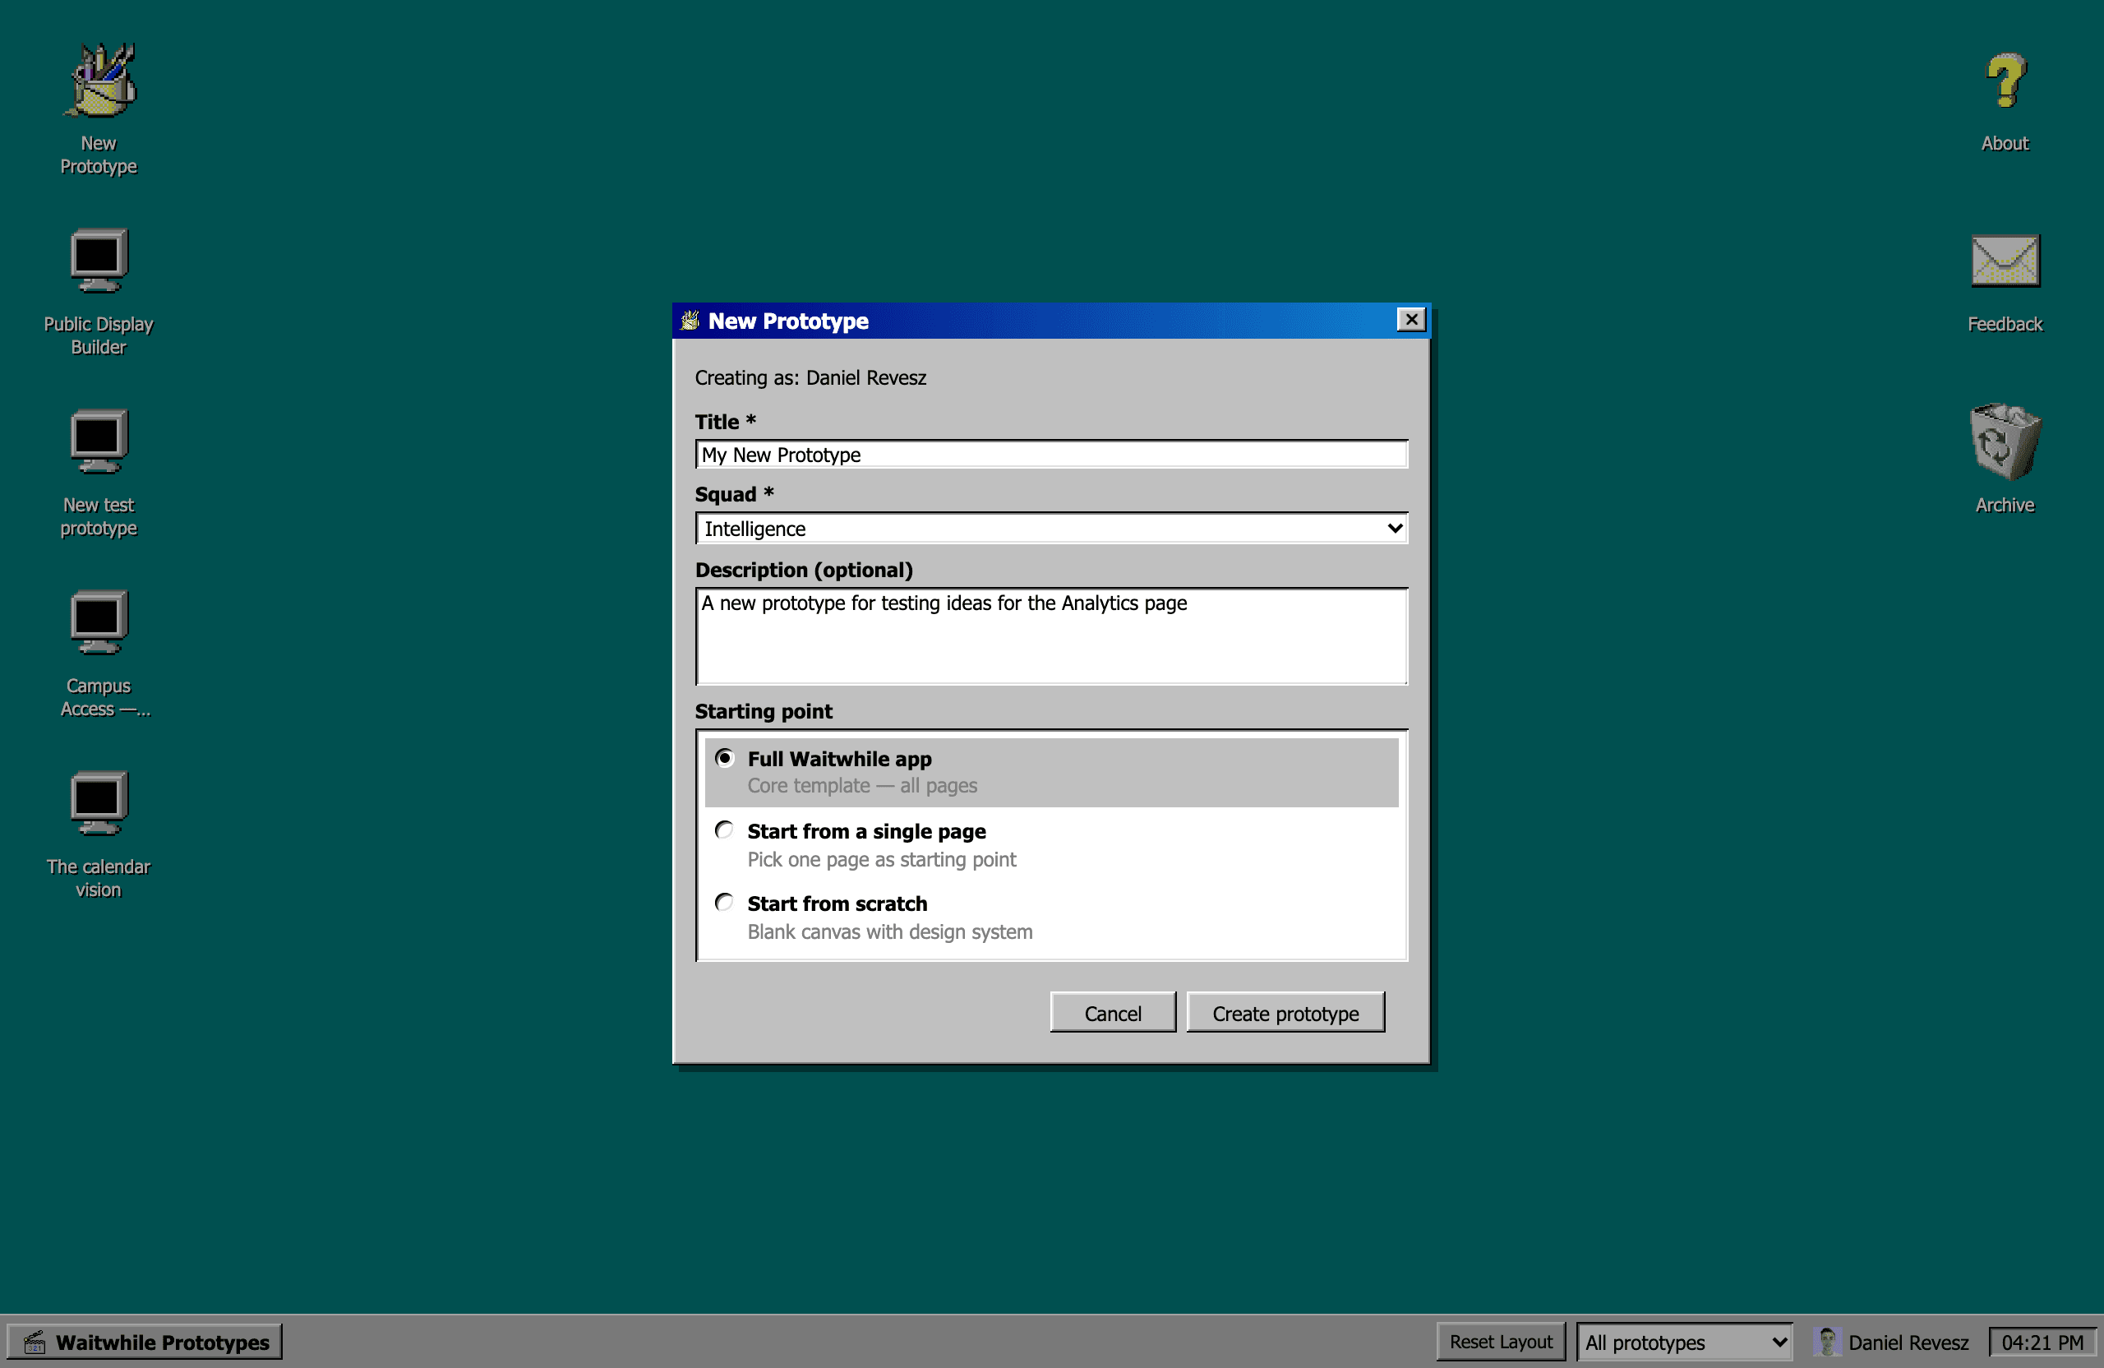The image size is (2104, 1368).
Task: Expand the Squad dropdown showing Intelligence
Action: point(1051,528)
